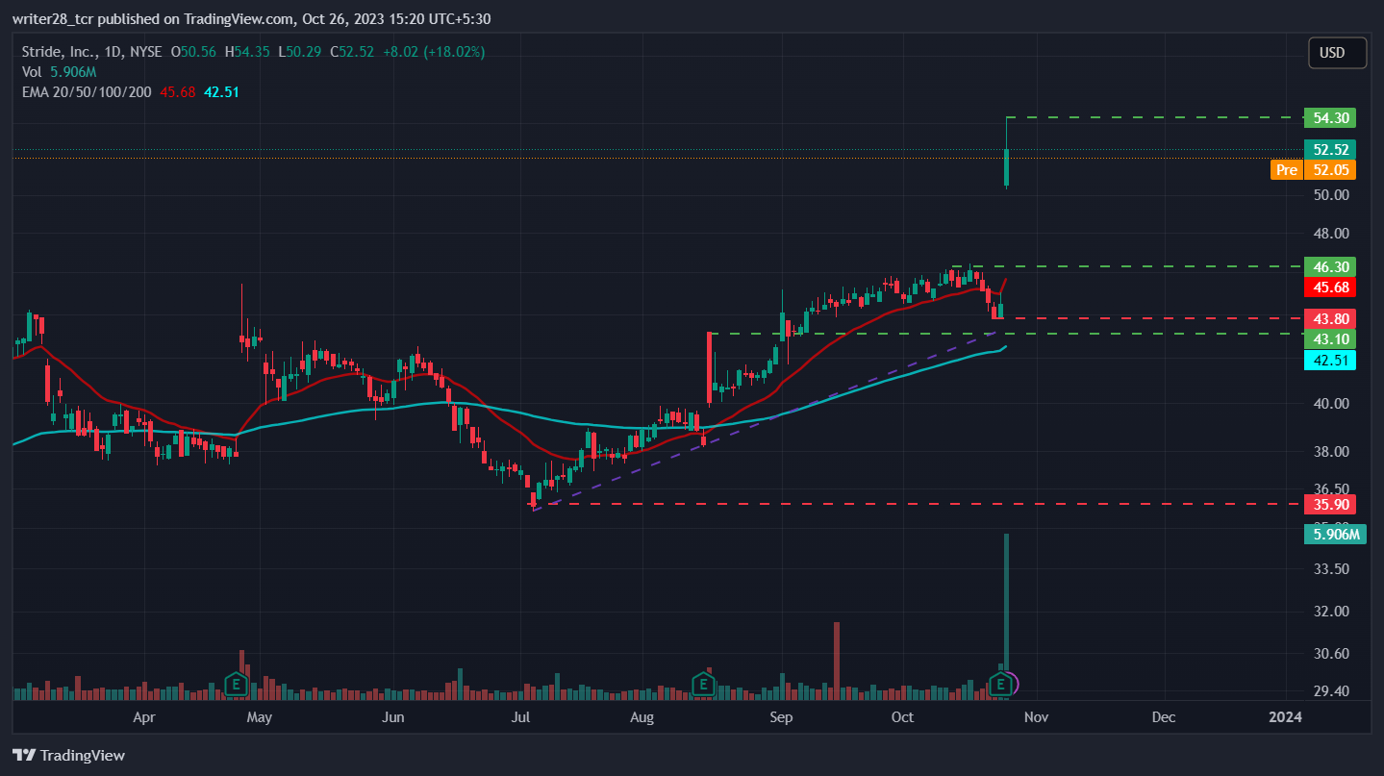The width and height of the screenshot is (1384, 776).
Task: Click the Jun label on time axis
Action: [x=391, y=716]
